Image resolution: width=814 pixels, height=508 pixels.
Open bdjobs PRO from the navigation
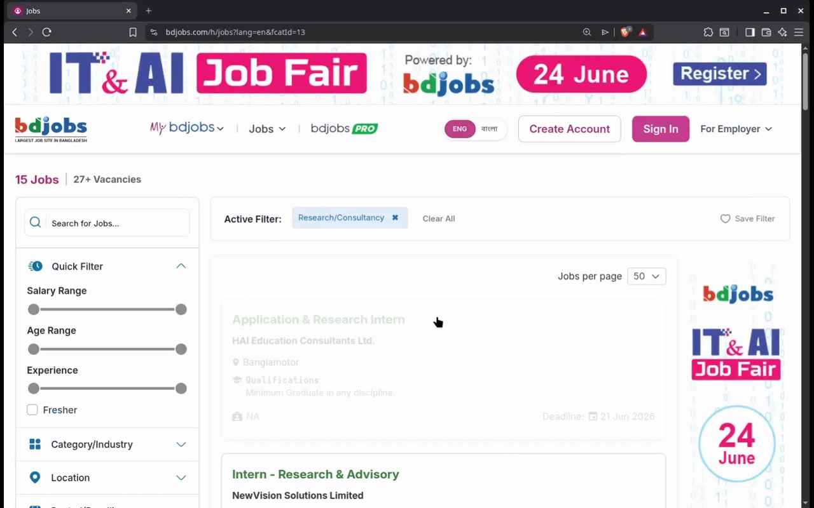[x=344, y=129]
